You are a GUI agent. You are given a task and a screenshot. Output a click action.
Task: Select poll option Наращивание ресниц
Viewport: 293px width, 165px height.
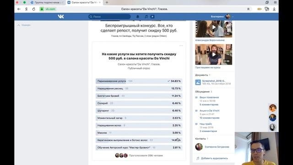pyautogui.click(x=139, y=88)
